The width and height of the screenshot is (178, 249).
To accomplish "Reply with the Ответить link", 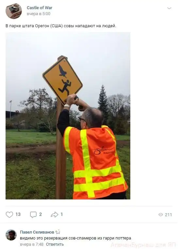I will point(55,244).
